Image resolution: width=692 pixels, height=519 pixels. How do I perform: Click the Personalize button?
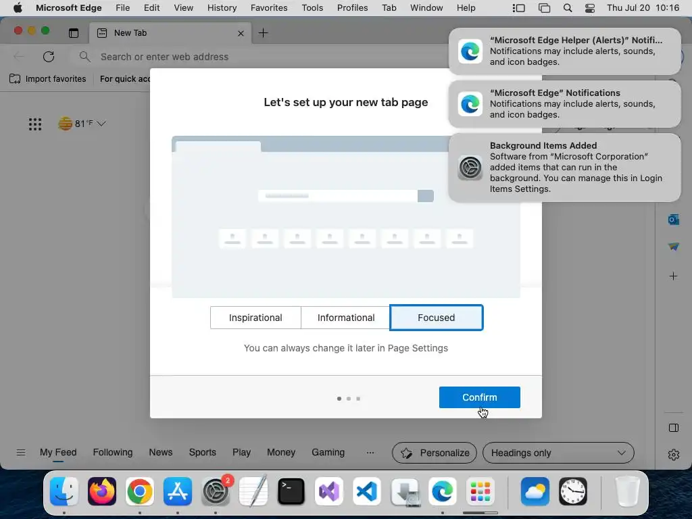[435, 453]
